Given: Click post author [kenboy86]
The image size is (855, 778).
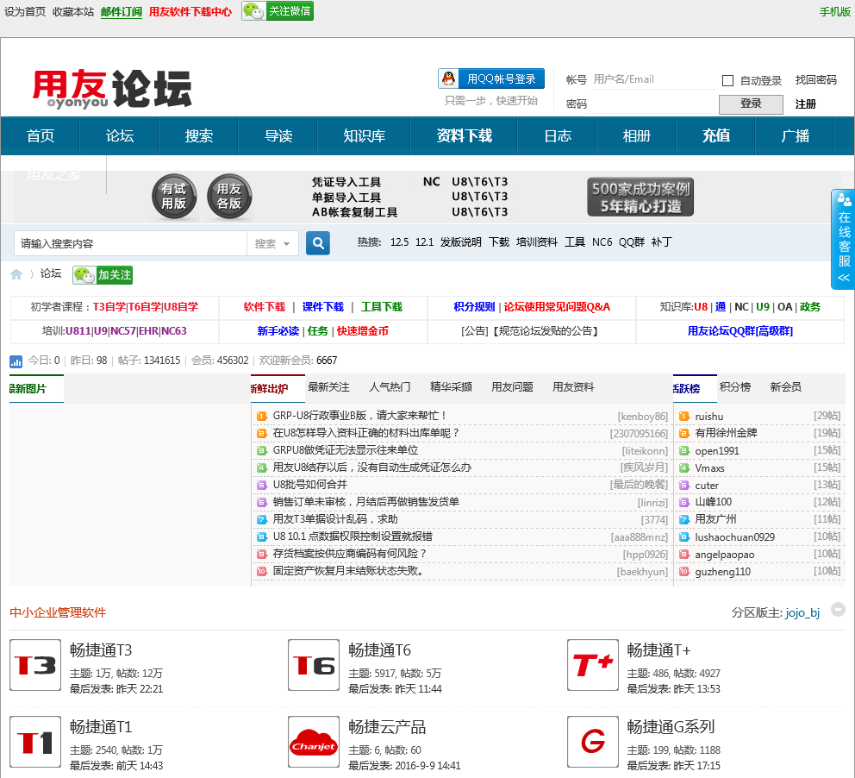Looking at the screenshot, I should (x=642, y=417).
